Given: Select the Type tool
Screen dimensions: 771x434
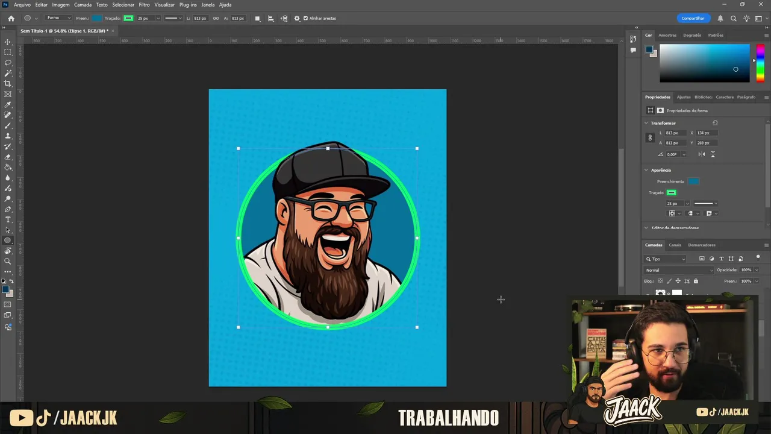Looking at the screenshot, I should [8, 219].
